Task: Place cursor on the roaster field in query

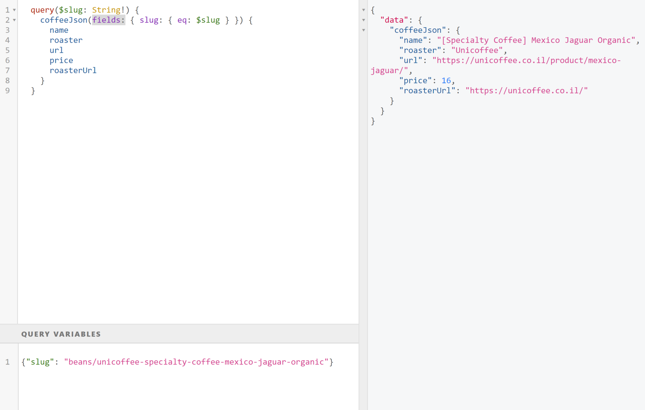Action: [66, 40]
